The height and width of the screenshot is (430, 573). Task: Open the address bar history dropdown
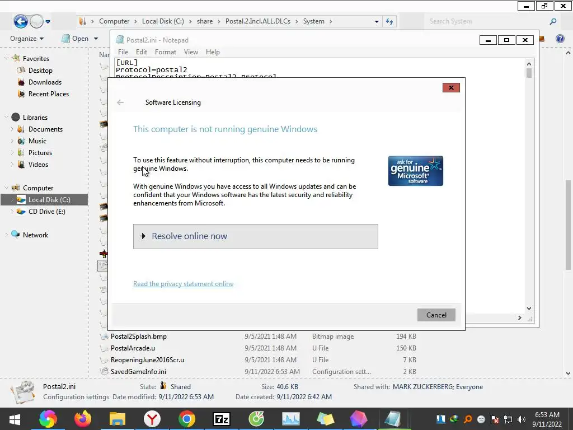pyautogui.click(x=377, y=22)
